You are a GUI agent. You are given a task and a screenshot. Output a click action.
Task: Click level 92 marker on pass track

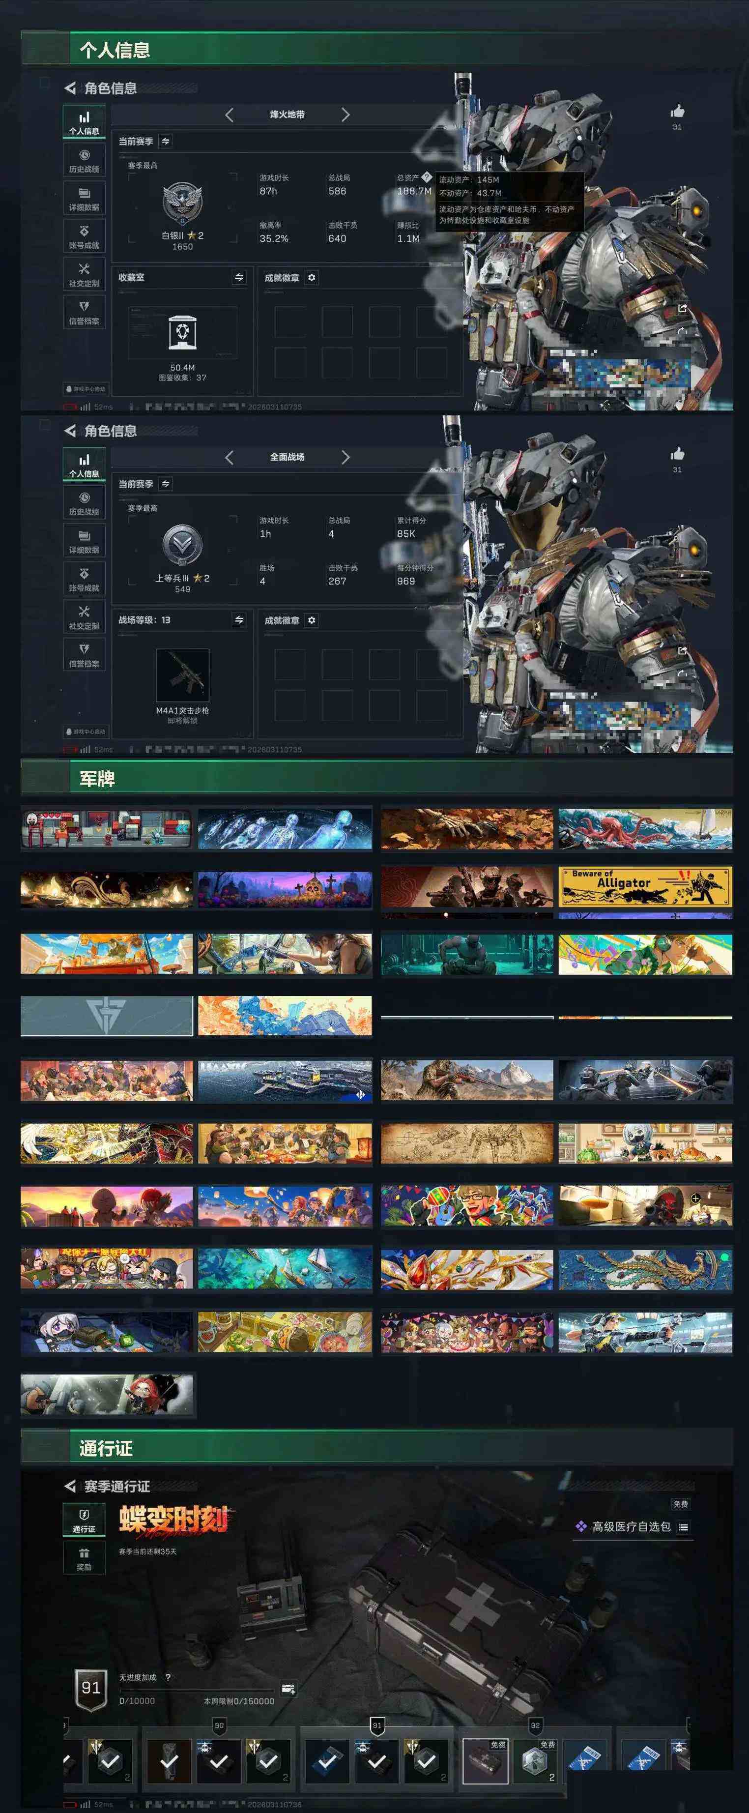(535, 1725)
